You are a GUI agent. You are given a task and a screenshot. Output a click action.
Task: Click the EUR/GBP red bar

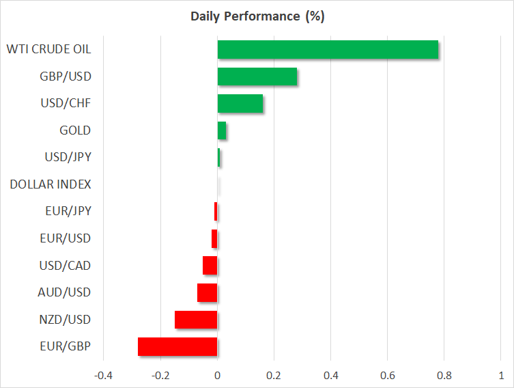tap(177, 346)
